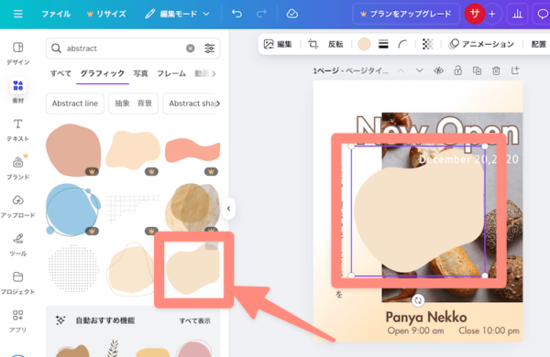Insert the salmon wave shape graphic

pyautogui.click(x=192, y=151)
